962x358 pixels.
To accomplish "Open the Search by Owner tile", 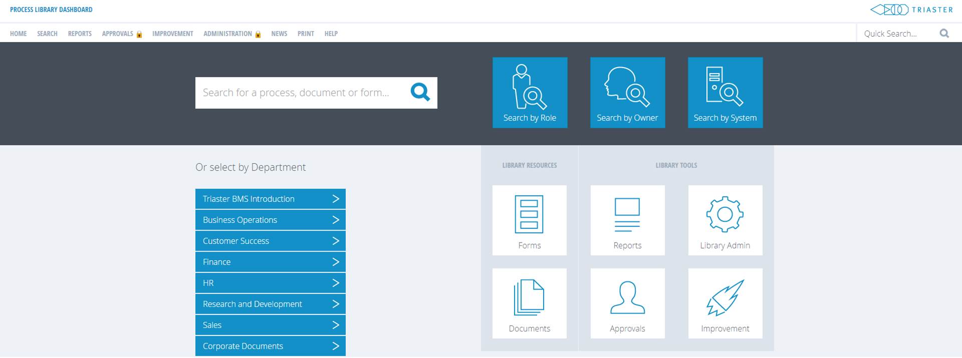I will pyautogui.click(x=627, y=92).
